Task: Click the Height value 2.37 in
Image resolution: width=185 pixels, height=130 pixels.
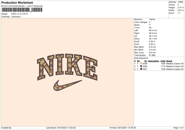Action: 180,7
